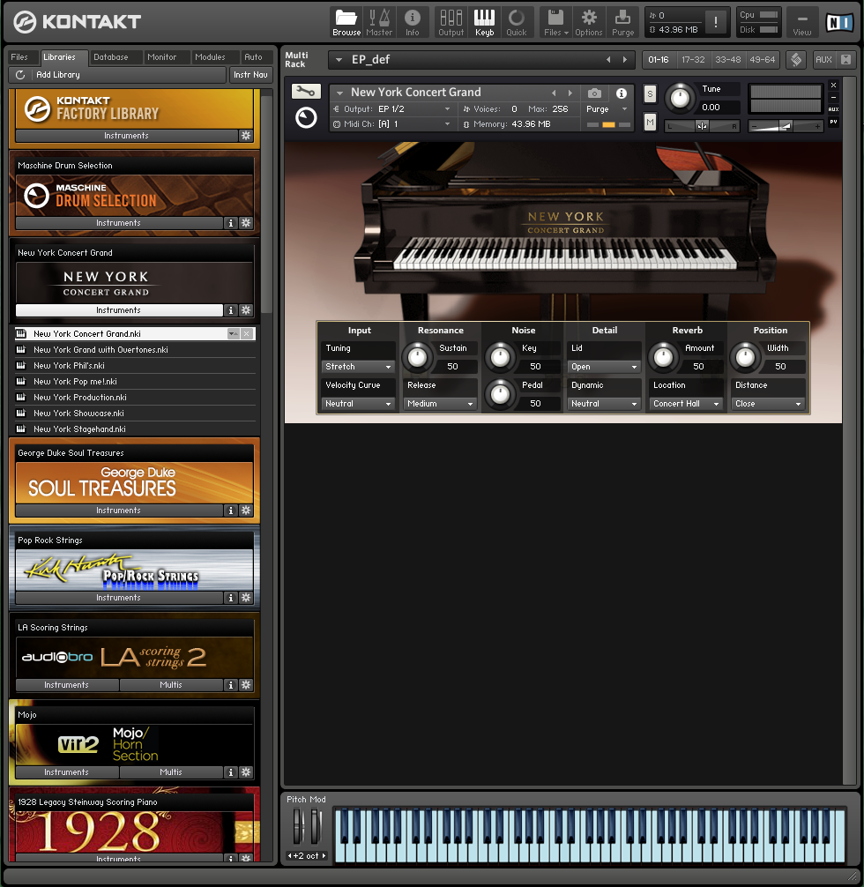Mute the instrument with M button
This screenshot has height=887, width=864.
click(x=650, y=122)
